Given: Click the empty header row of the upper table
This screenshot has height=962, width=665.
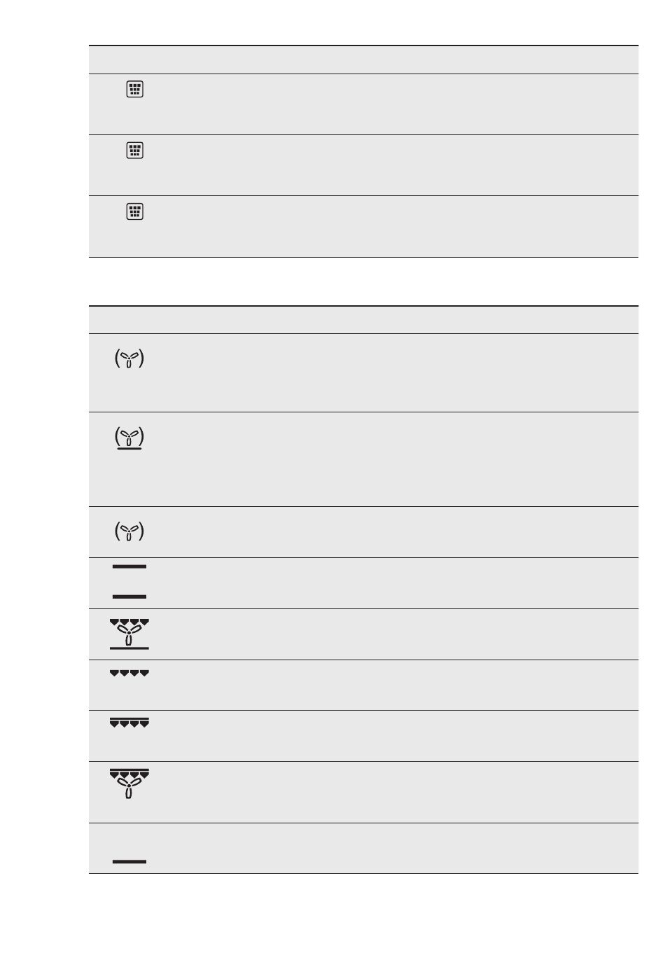Looking at the screenshot, I should [x=363, y=60].
